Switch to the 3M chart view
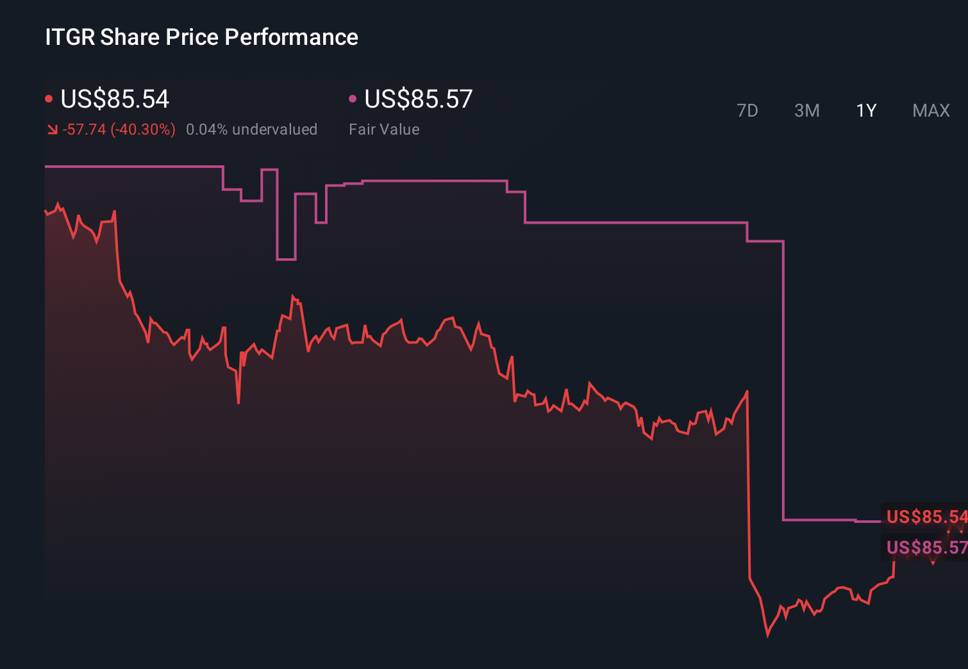This screenshot has width=968, height=669. coord(806,110)
